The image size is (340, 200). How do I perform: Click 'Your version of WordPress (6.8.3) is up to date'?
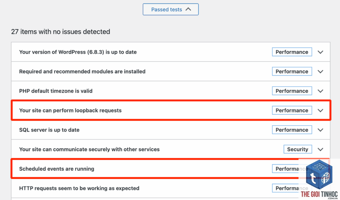click(78, 52)
